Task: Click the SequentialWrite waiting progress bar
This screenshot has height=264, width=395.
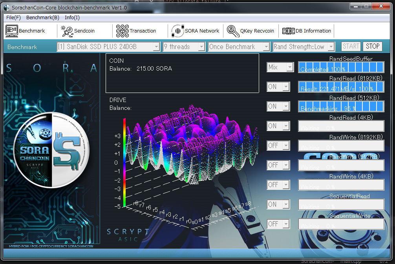Action: pyautogui.click(x=341, y=224)
